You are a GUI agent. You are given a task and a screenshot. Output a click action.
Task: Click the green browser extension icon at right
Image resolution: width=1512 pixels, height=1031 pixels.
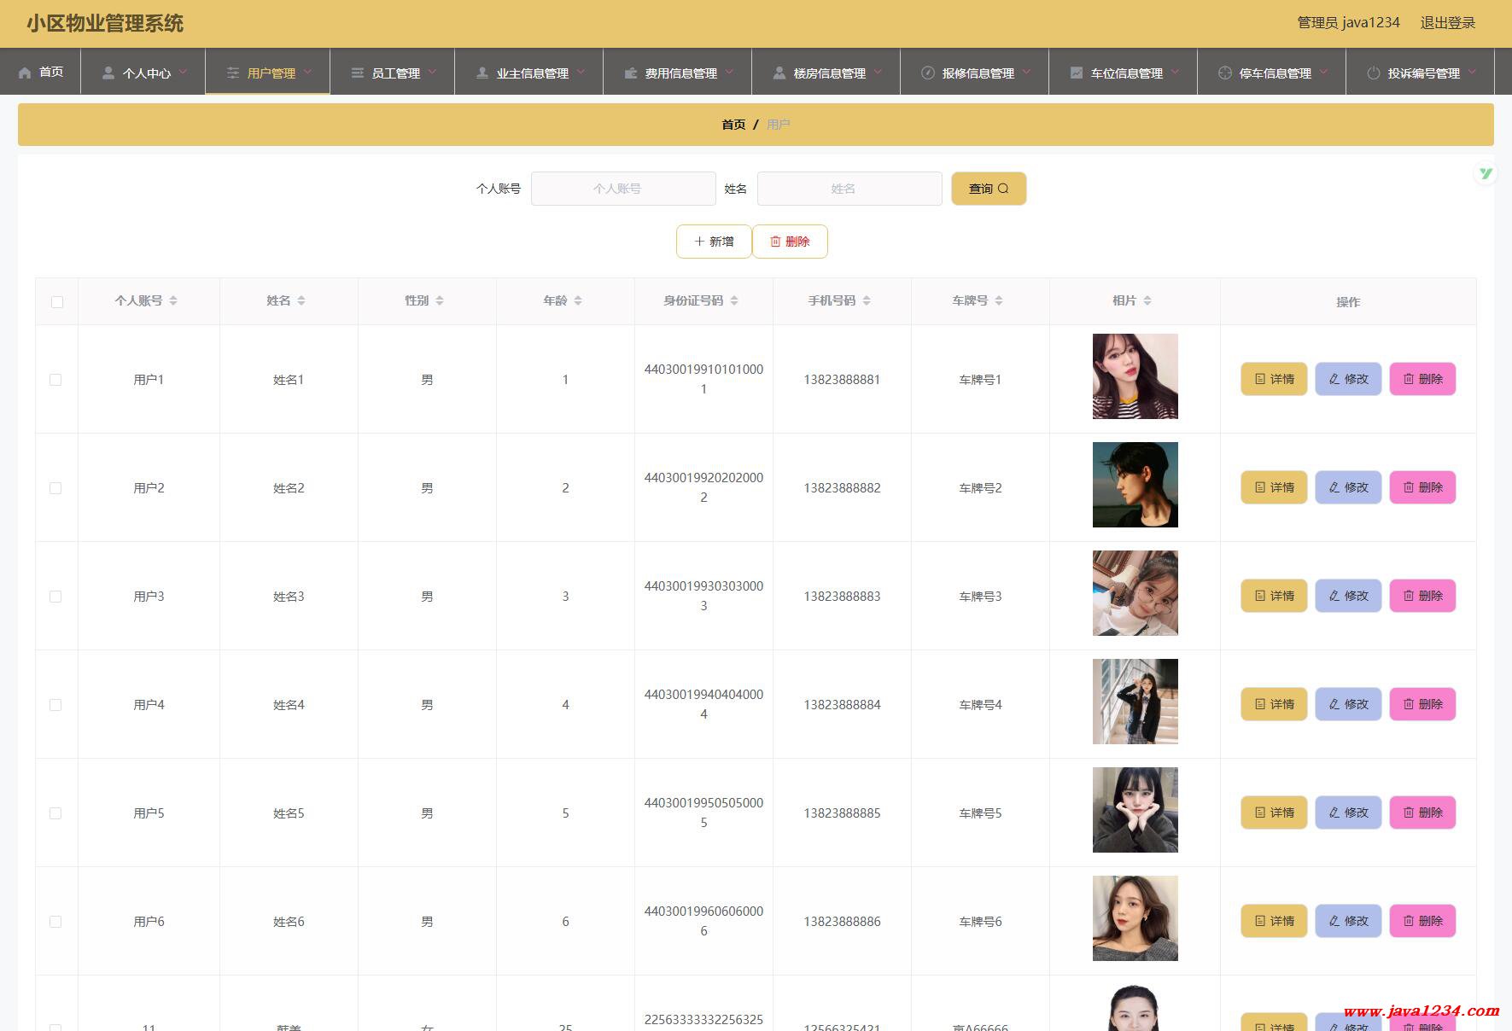[x=1486, y=173]
